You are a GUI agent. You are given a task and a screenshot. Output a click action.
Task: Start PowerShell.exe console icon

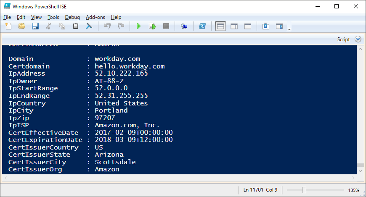(x=202, y=26)
